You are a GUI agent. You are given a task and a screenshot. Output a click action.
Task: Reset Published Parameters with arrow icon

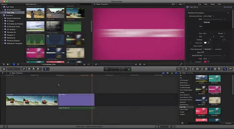click(228, 13)
